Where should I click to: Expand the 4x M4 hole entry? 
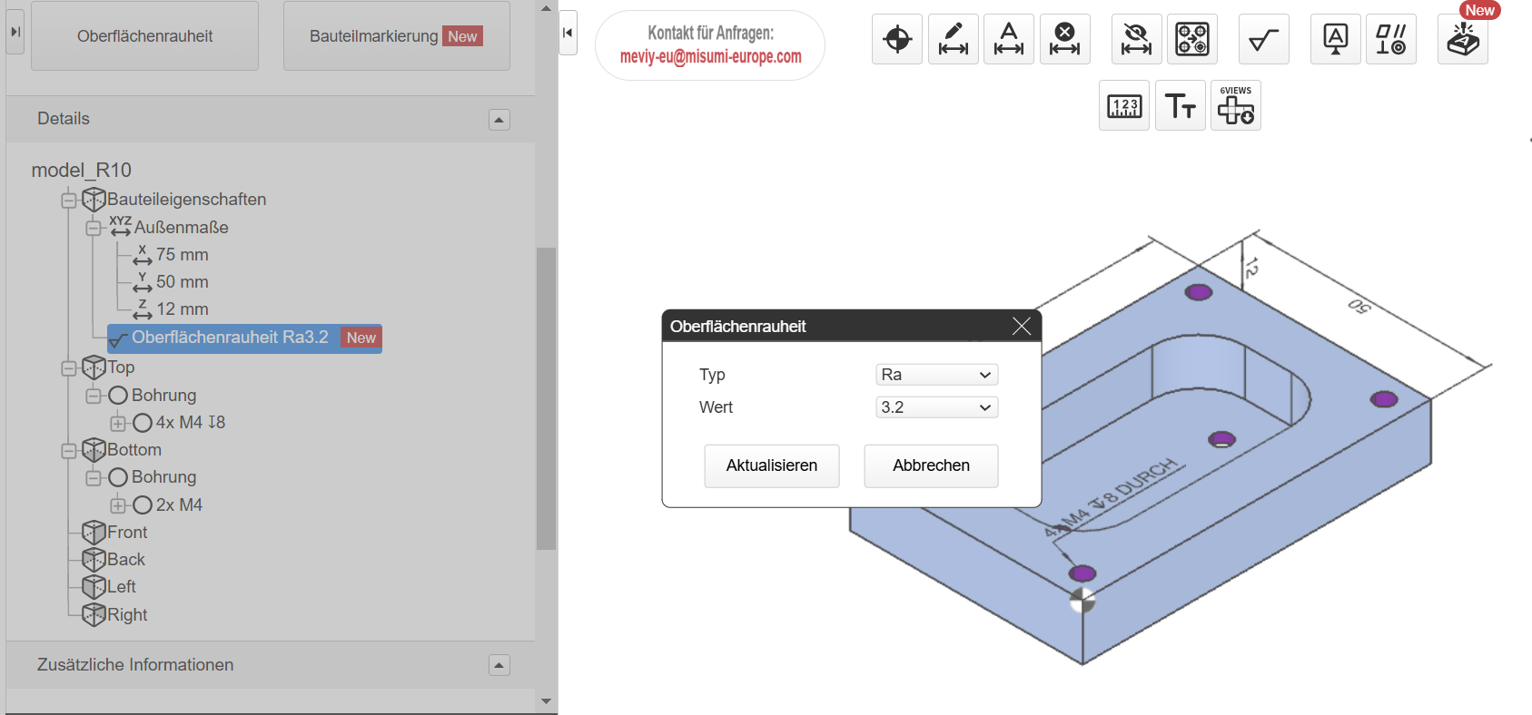(118, 423)
